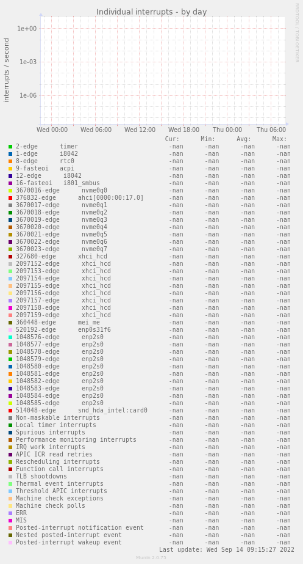The width and height of the screenshot is (303, 564).
Task: Click the red swatch for snd_hda_intel:card0
Action: [x=10, y=411]
